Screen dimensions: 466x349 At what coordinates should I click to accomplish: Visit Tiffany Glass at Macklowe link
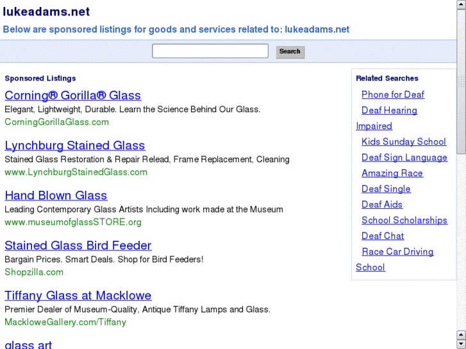(x=78, y=295)
